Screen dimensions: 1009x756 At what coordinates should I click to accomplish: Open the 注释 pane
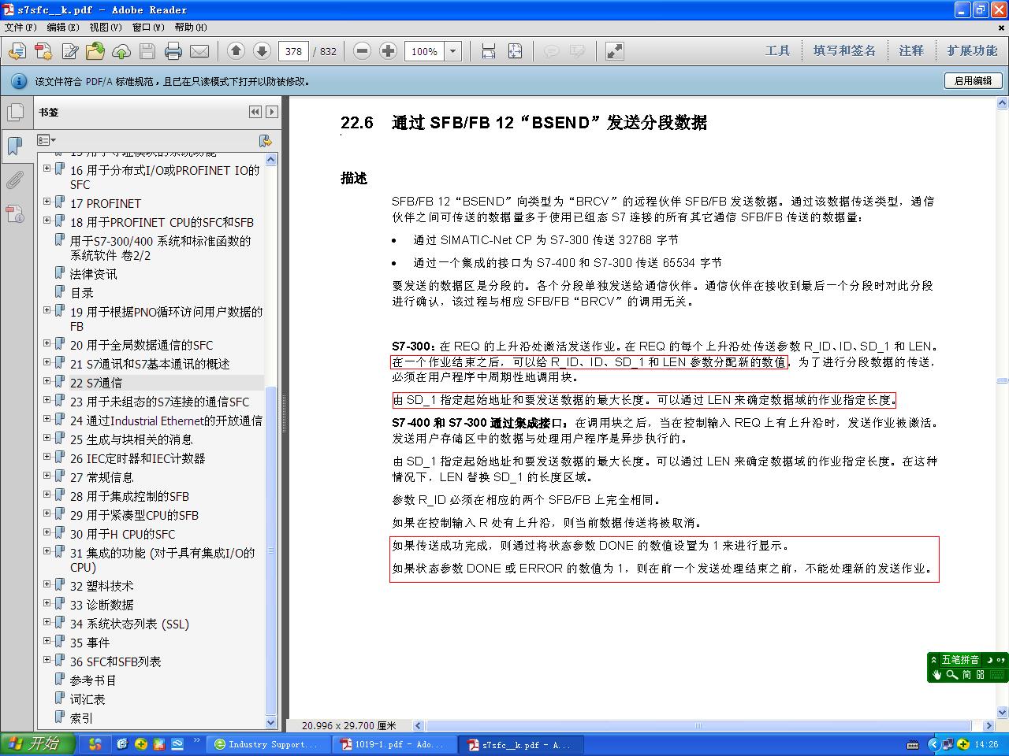coord(911,50)
